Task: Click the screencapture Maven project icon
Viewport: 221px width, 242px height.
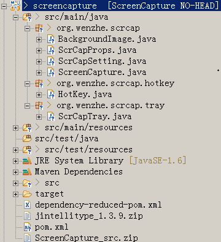Action: coord(15,6)
